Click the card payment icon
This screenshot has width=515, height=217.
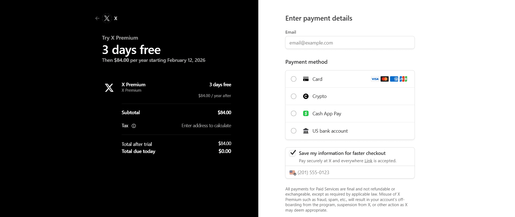click(306, 79)
